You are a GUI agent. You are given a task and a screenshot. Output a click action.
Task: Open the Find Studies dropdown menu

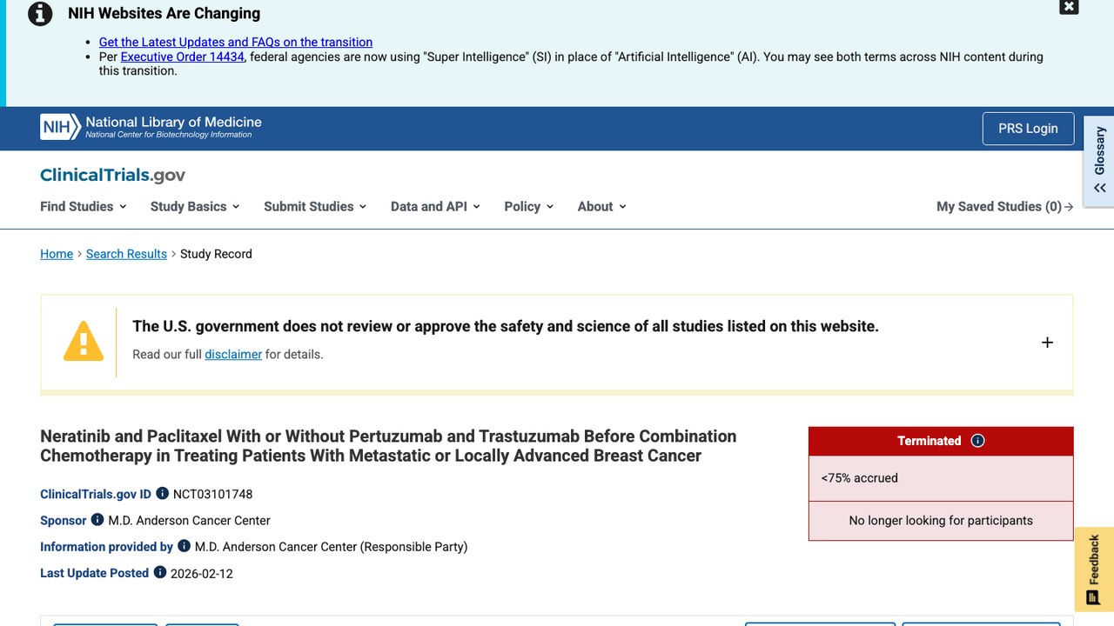pyautogui.click(x=84, y=206)
